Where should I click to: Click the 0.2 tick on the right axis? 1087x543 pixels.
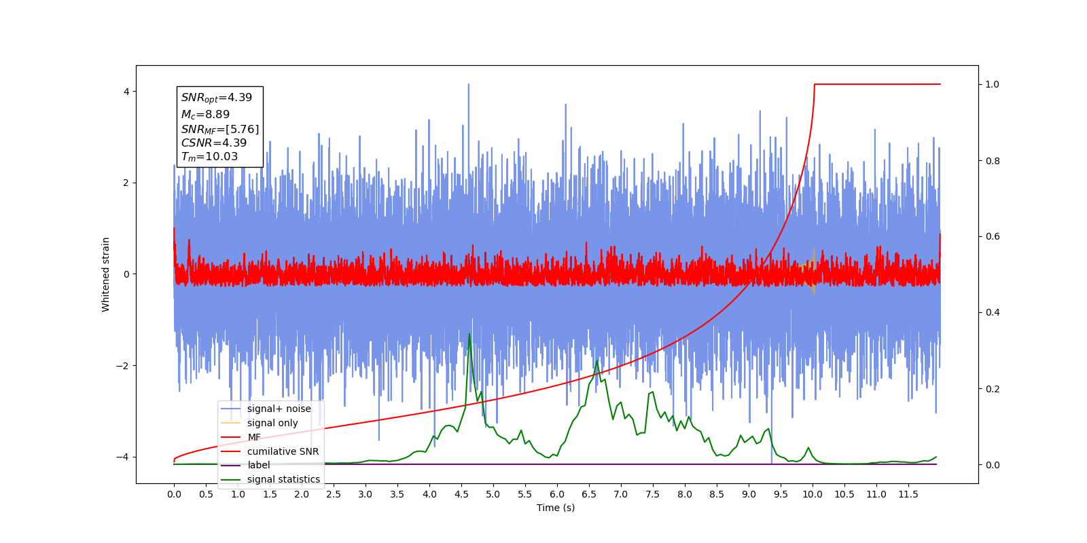993,389
